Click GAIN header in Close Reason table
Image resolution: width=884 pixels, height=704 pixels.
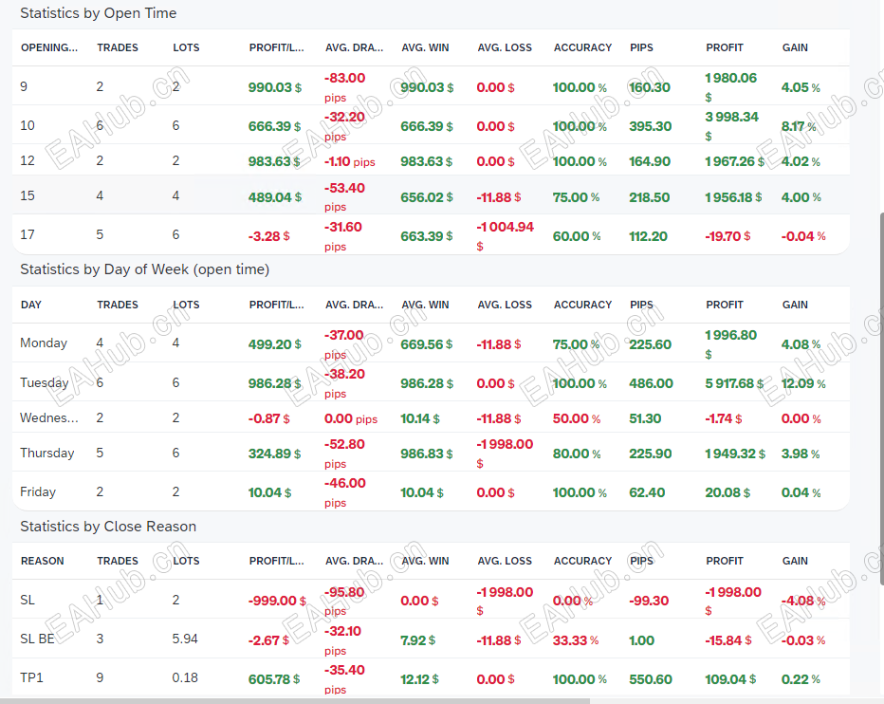point(795,561)
